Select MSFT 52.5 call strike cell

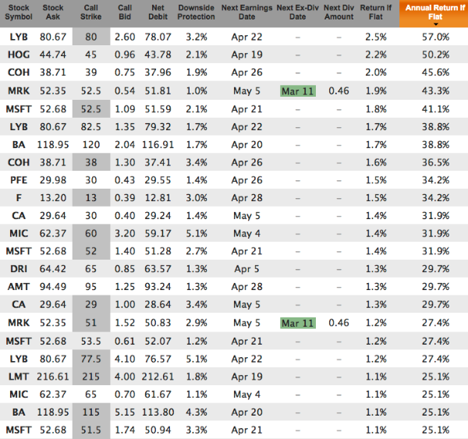point(91,109)
